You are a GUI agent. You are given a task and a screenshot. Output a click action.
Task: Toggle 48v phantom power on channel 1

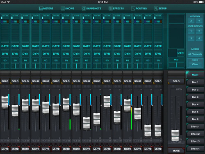(5, 21)
